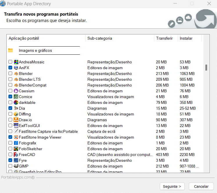Check the GIMP checkbox
217x193 pixels.
(x=10, y=166)
